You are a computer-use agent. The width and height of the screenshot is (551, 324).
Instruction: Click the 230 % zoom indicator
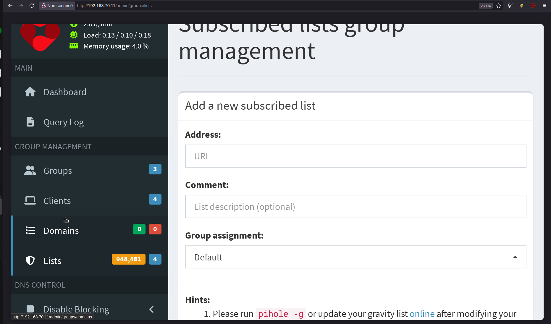pyautogui.click(x=486, y=6)
